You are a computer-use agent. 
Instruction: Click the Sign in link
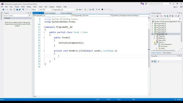point(175,7)
